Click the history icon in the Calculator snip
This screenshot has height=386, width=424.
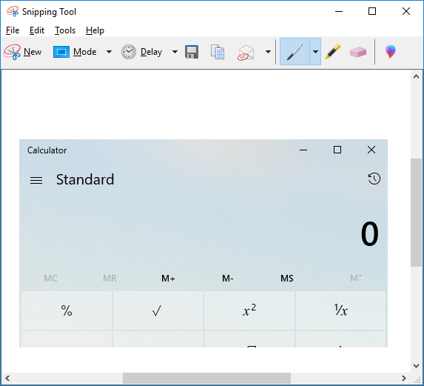click(374, 179)
